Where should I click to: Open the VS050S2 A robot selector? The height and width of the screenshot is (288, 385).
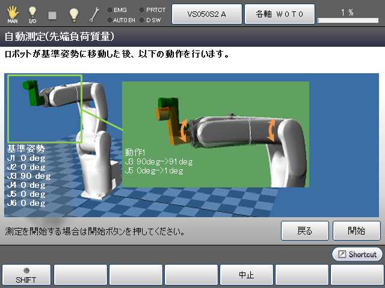[x=206, y=13]
